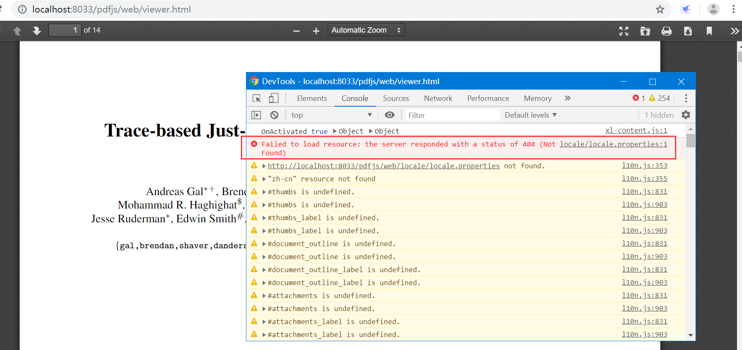Toggle the device toolbar icon

point(274,98)
